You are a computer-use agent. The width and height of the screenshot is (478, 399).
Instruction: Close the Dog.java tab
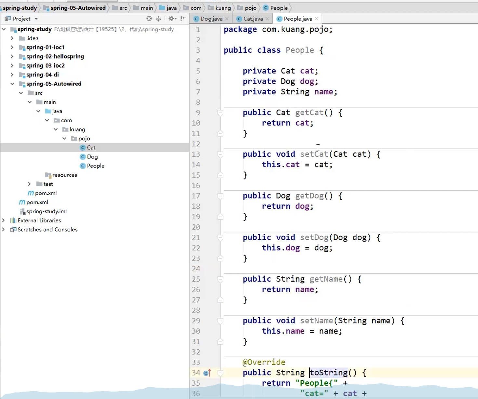click(227, 19)
